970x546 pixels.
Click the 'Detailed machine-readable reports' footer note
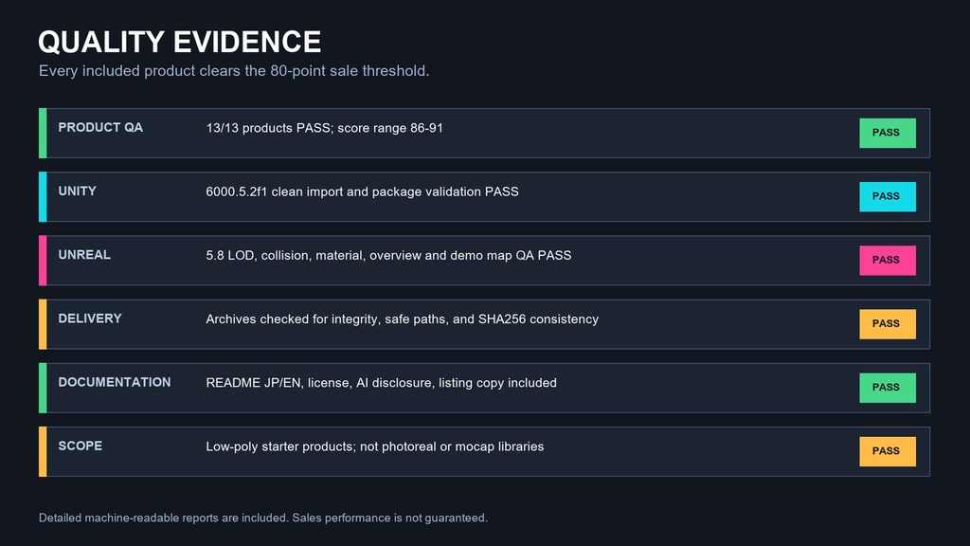pos(263,519)
